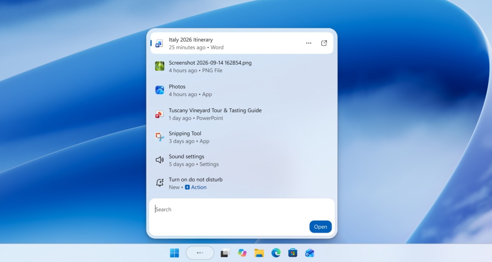Click the '5 days ago • Settings' subtitle
492x262 pixels.
click(x=194, y=164)
